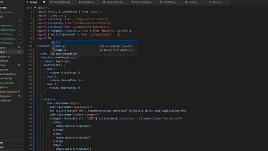Click the CSS file icon on App.css tab

point(210,2)
